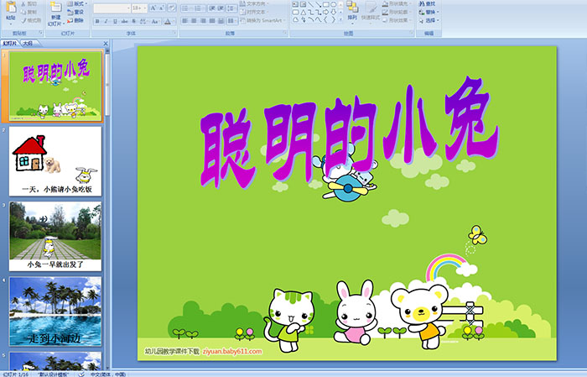The height and width of the screenshot is (377, 587).
Task: Click the Shape Outline option
Action: [397, 12]
